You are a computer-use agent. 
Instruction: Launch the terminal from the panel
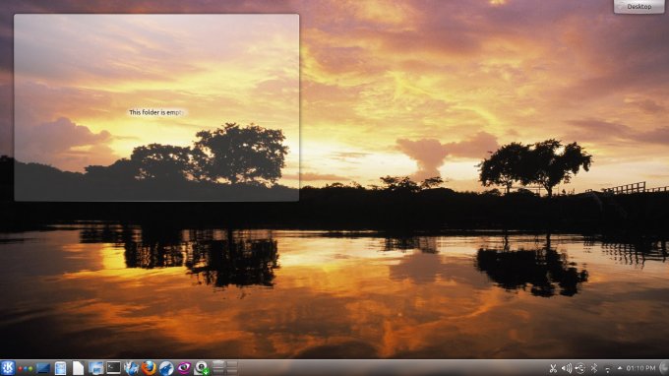pos(113,368)
